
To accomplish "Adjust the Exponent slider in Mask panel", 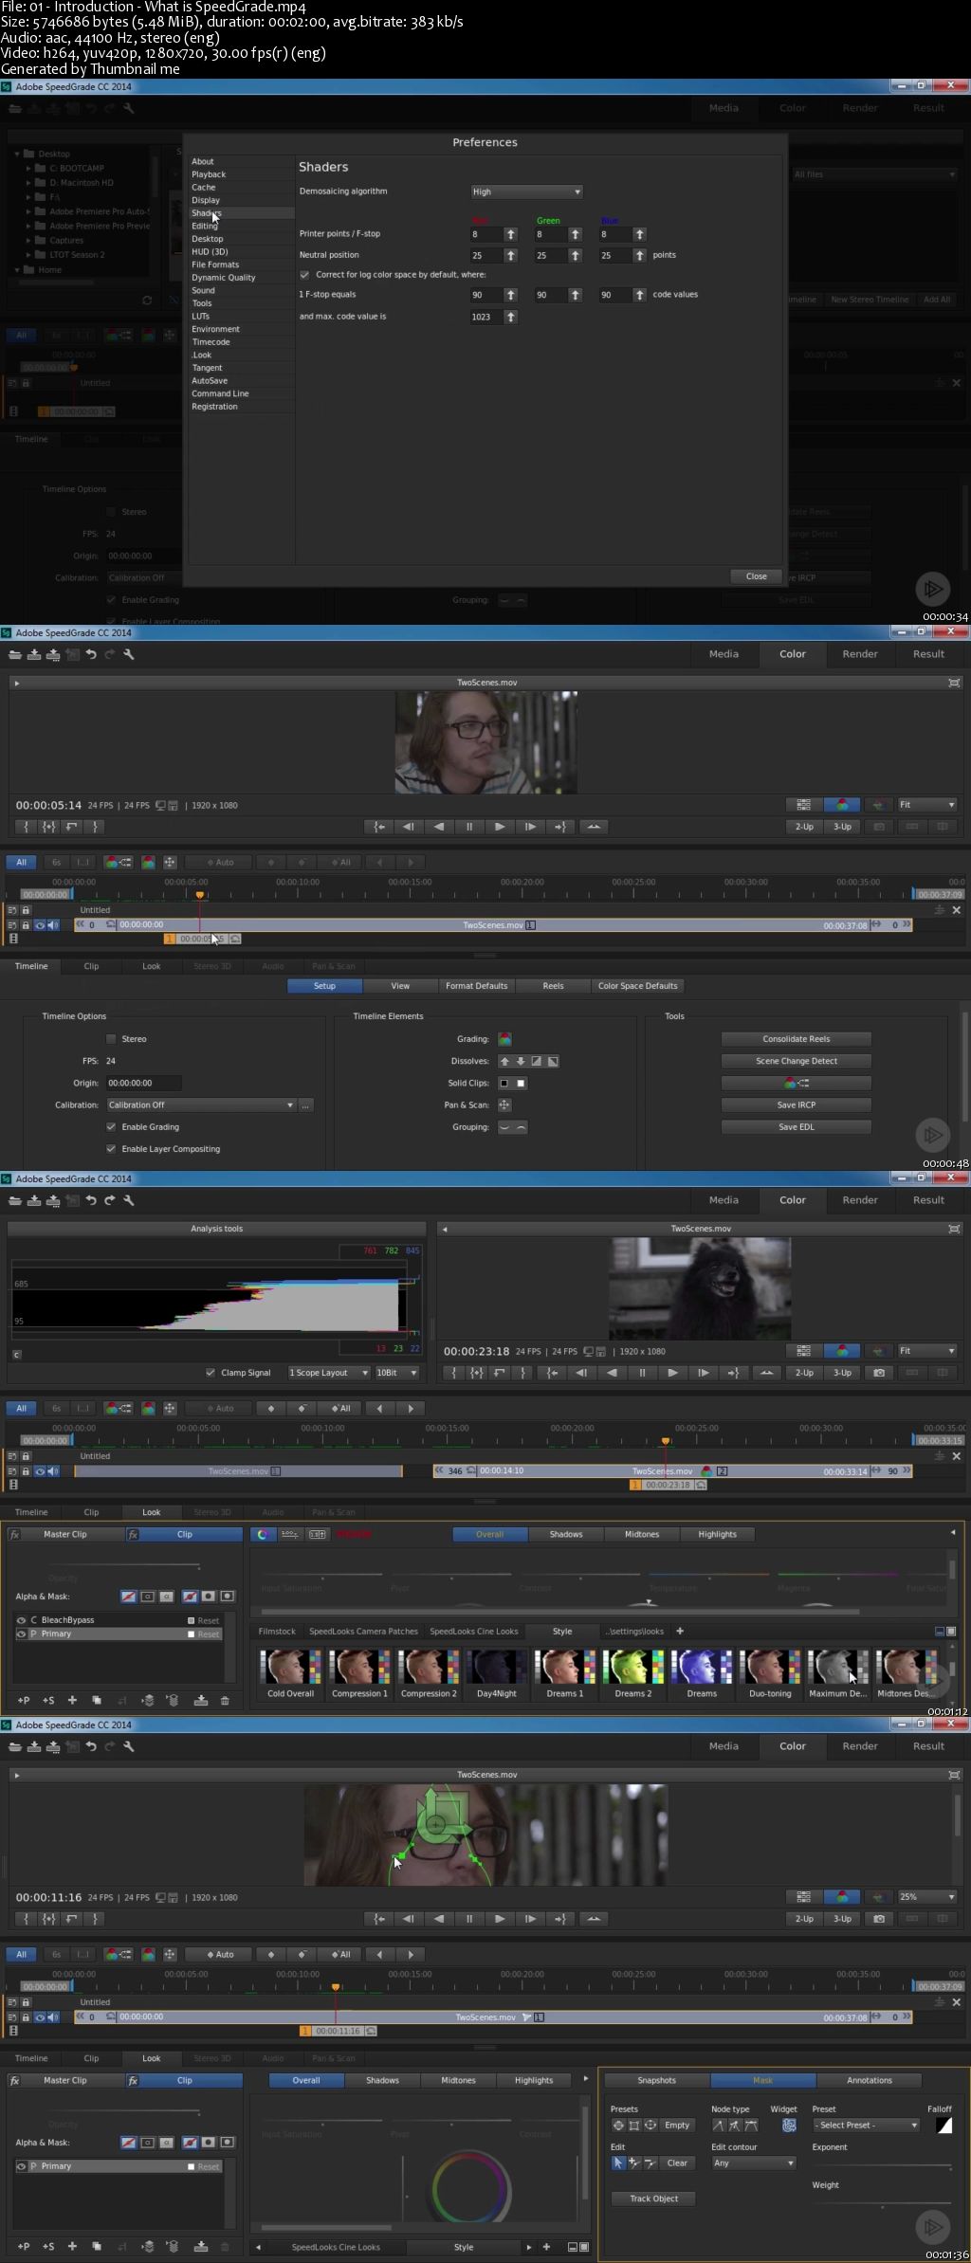I will point(882,2167).
